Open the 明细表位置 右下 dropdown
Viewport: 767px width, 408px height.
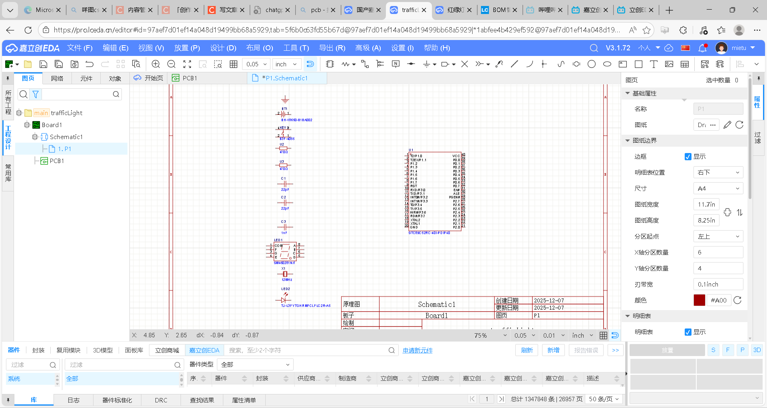click(718, 172)
